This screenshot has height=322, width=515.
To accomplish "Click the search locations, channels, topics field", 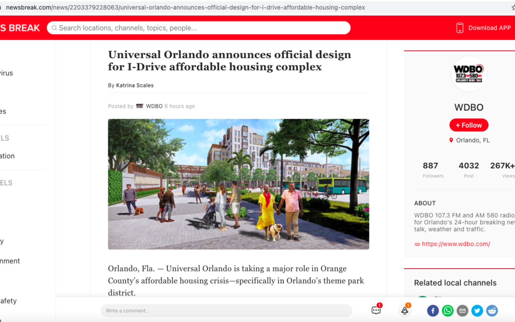I will click(x=199, y=28).
